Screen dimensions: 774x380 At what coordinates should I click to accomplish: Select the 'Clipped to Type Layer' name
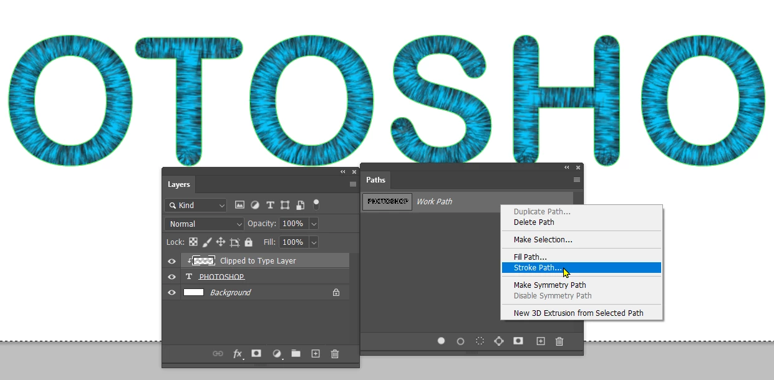258,261
